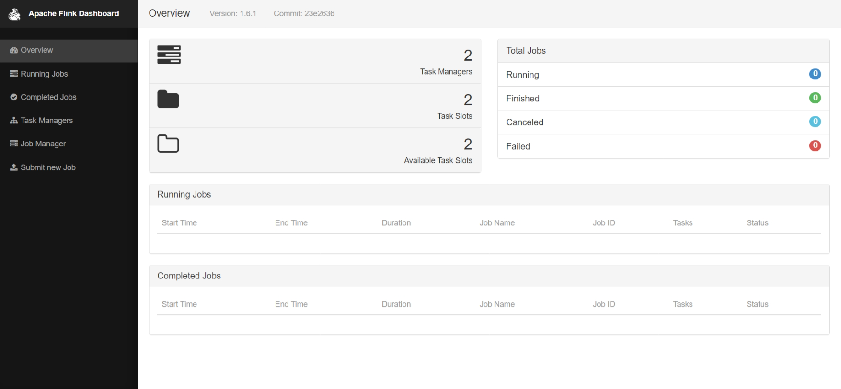Open the Overview sidebar item
841x389 pixels.
coord(37,50)
